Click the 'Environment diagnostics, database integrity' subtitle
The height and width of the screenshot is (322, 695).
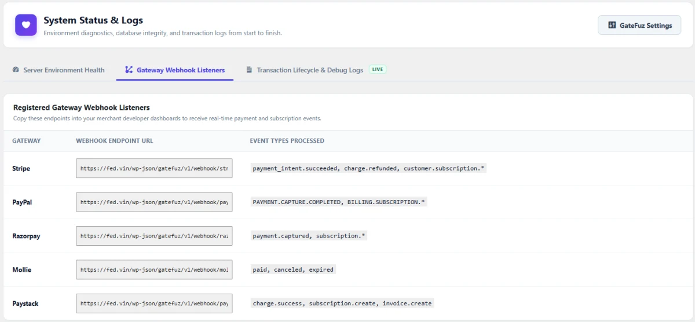163,33
